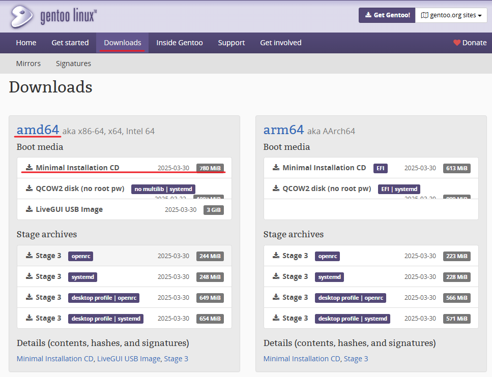This screenshot has width=492, height=377.
Task: Click the no multilib | systemd badge
Action: 163,189
